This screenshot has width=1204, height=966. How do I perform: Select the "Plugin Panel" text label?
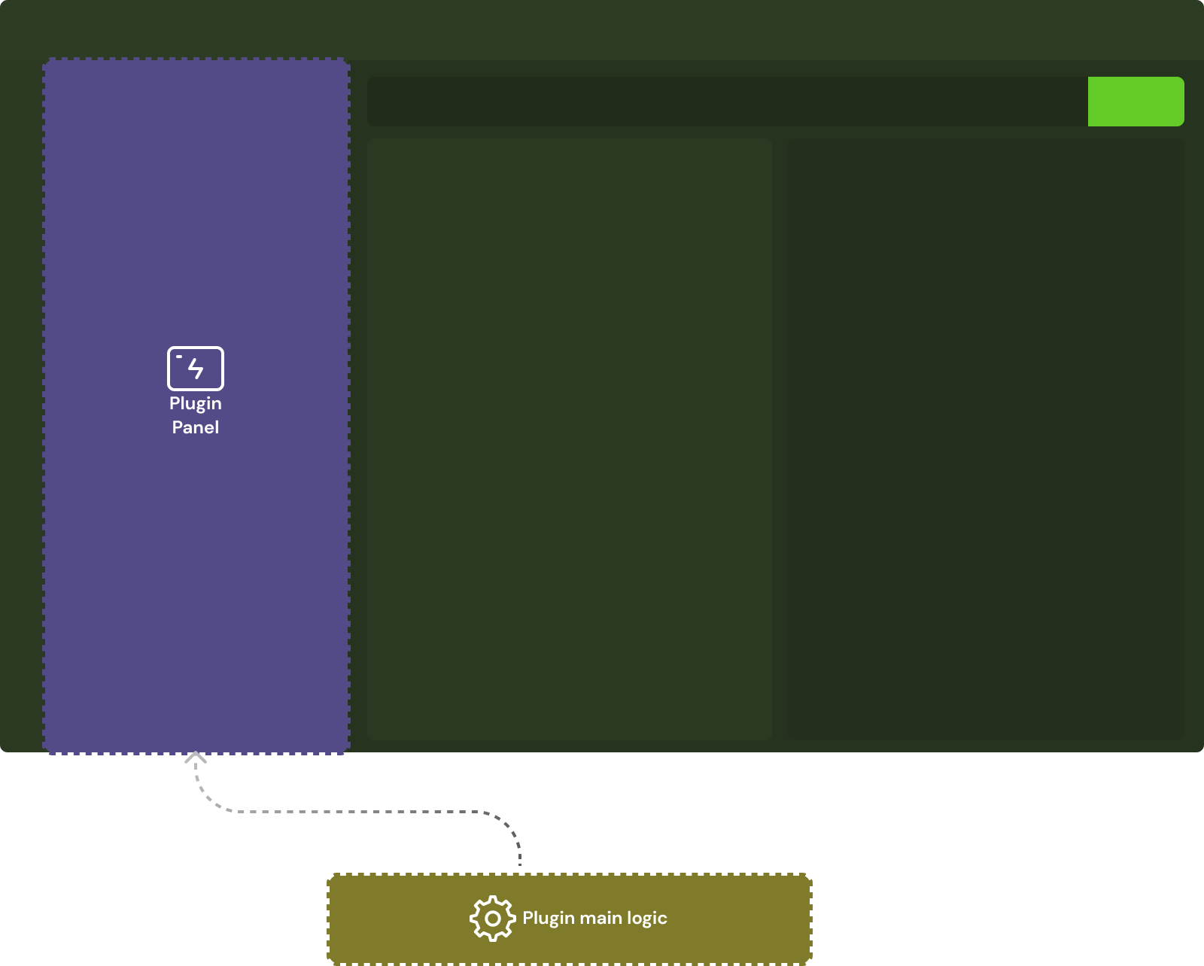tap(196, 415)
